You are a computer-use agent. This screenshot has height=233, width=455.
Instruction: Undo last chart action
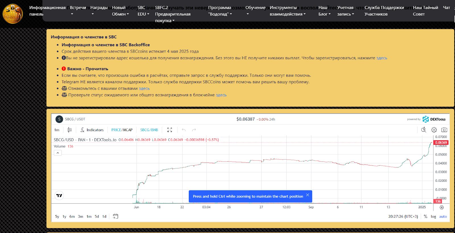184,130
